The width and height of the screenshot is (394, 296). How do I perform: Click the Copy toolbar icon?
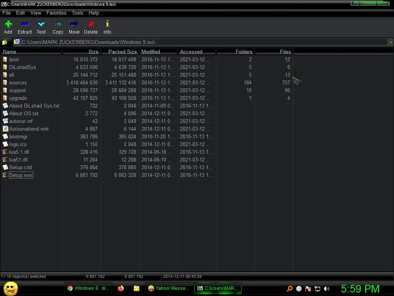click(58, 24)
